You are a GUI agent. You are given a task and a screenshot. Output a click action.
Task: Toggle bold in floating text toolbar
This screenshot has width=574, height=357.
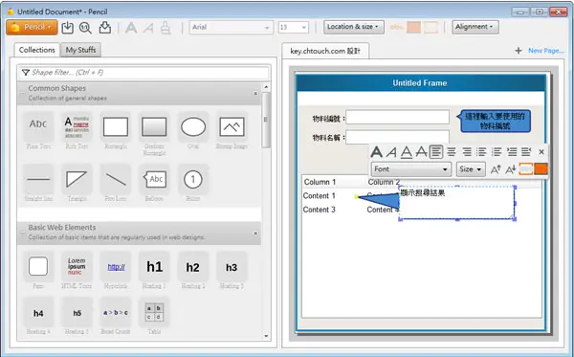pyautogui.click(x=376, y=151)
